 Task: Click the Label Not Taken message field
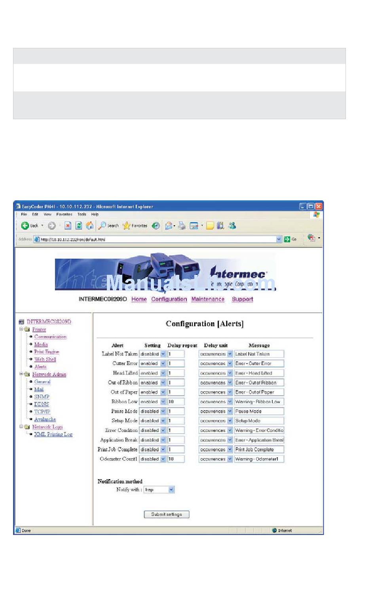[259, 354]
